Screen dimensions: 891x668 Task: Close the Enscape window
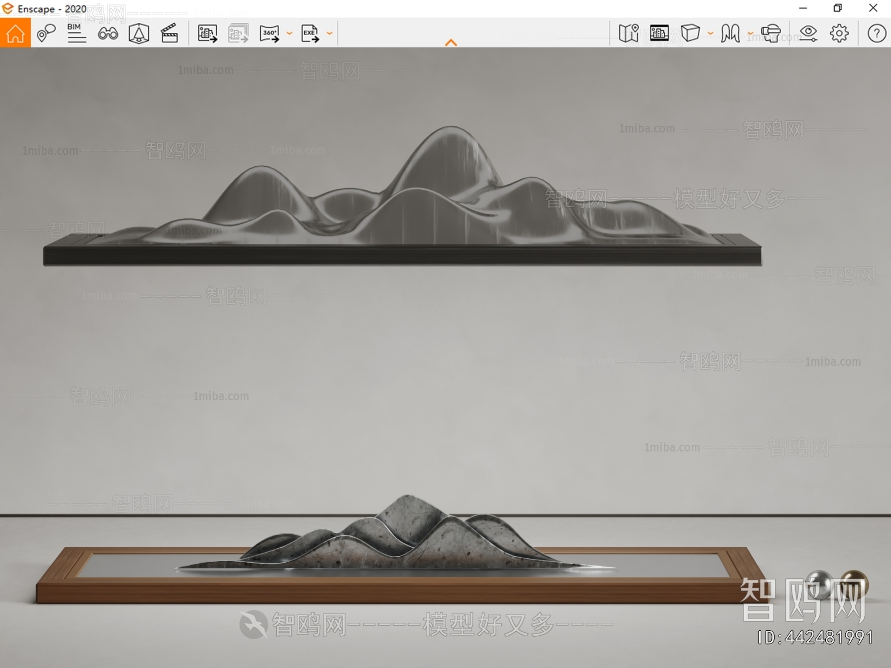(x=873, y=8)
